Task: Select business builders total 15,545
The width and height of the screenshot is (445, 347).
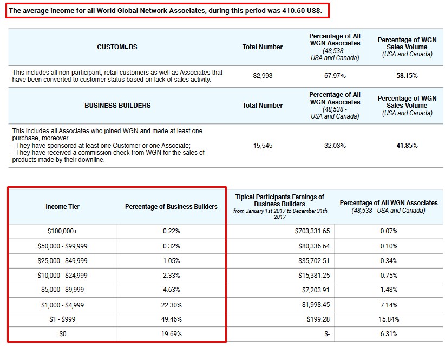Action: [263, 146]
